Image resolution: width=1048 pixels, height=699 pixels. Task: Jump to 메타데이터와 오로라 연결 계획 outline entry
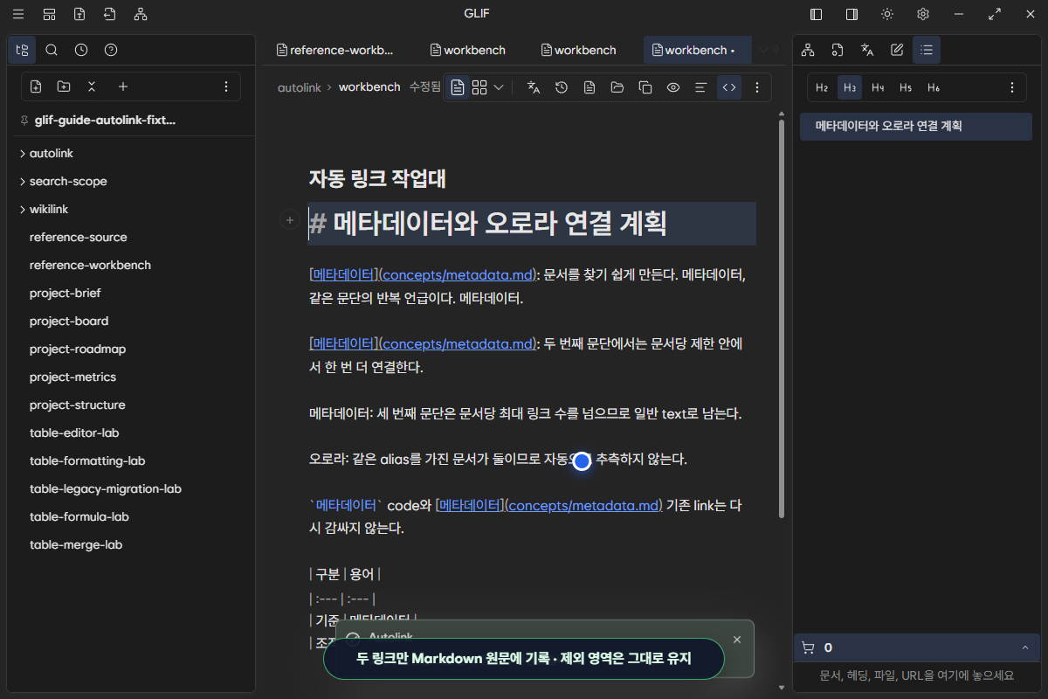pyautogui.click(x=915, y=126)
